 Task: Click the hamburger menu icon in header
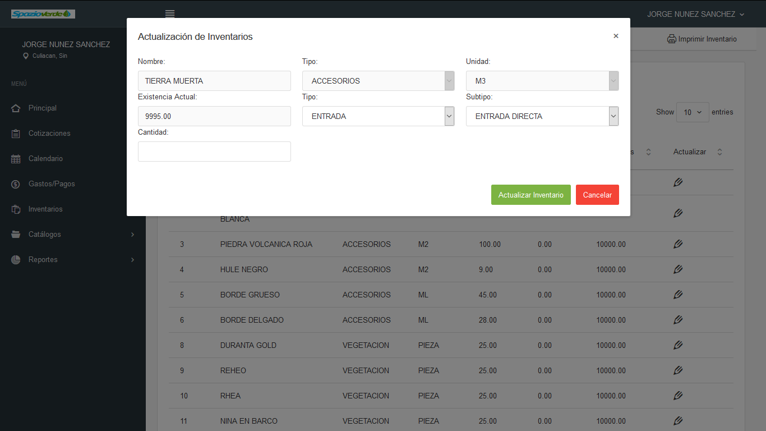(170, 14)
